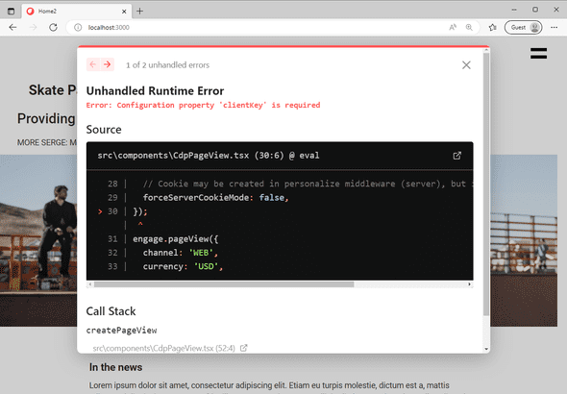Click the browser back arrow
The width and height of the screenshot is (567, 394).
pos(13,28)
